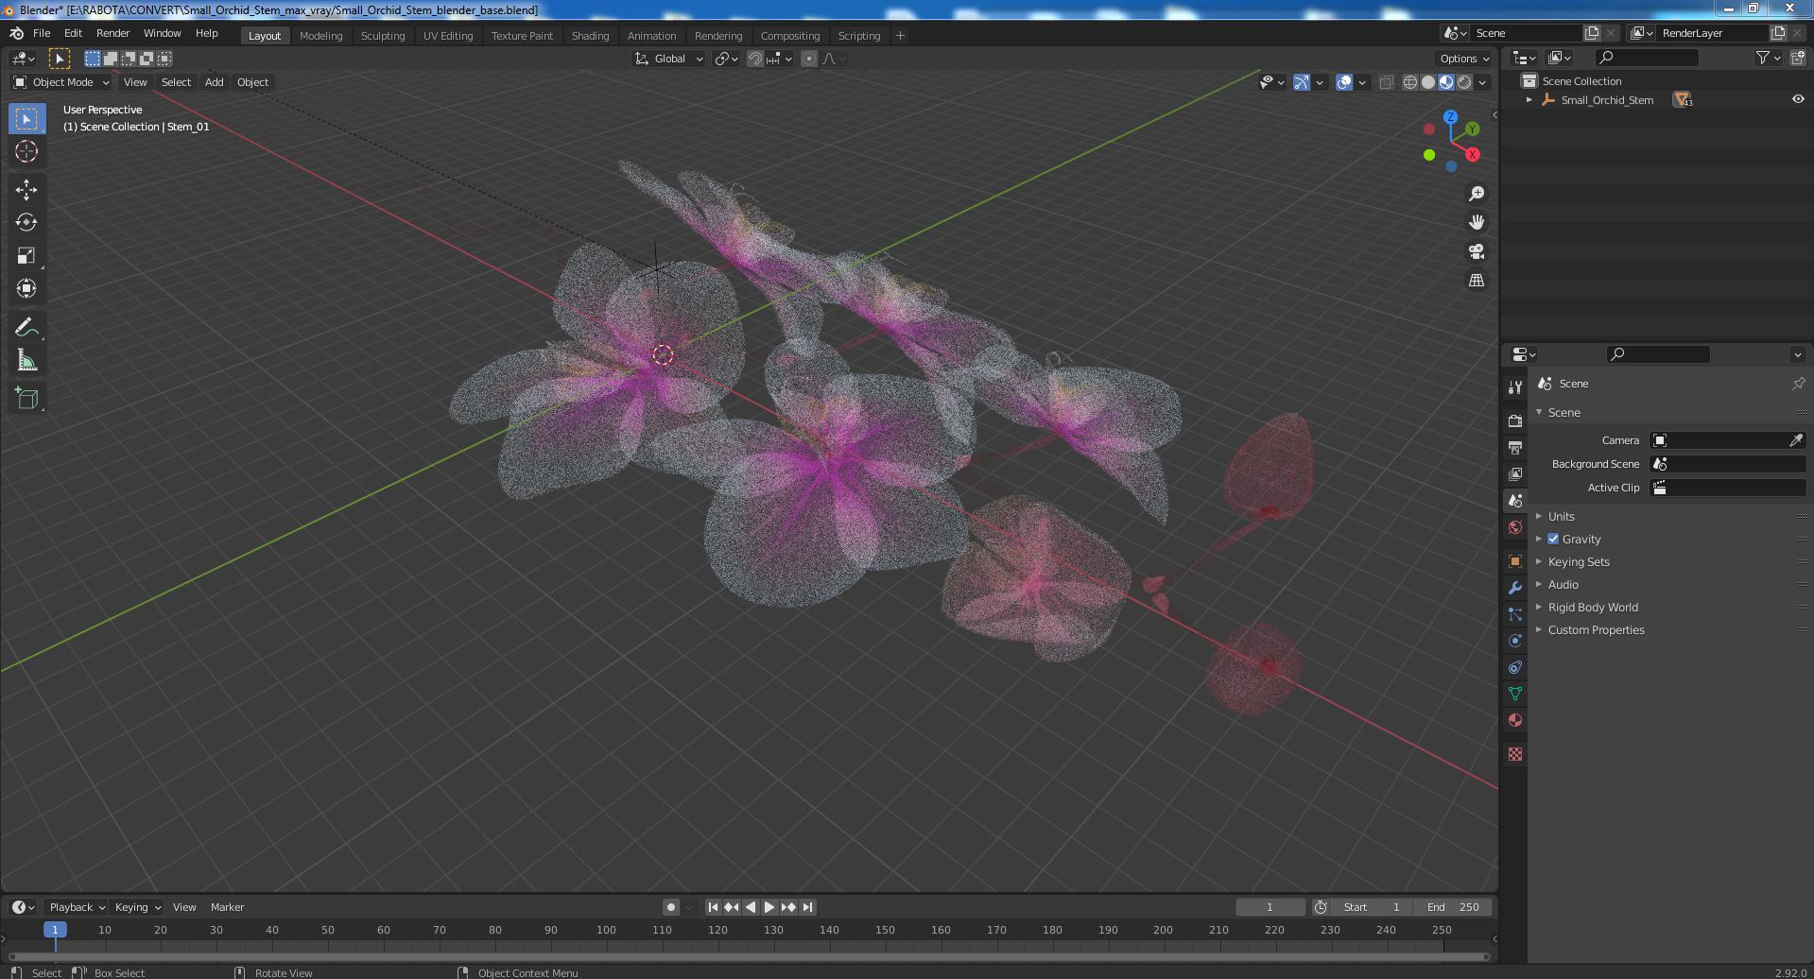The width and height of the screenshot is (1814, 979).
Task: Toggle X-Ray mode
Action: coord(1386,82)
